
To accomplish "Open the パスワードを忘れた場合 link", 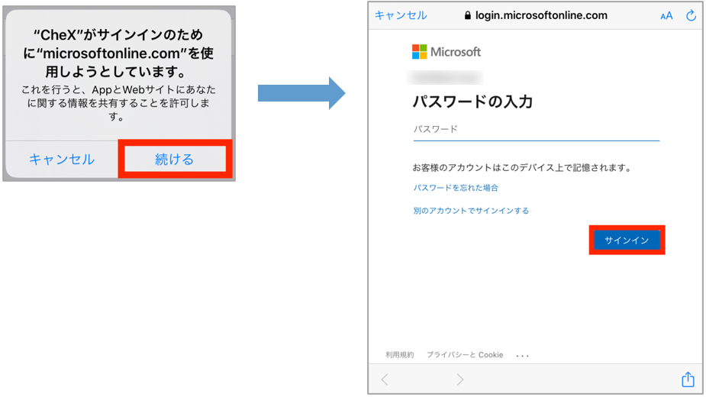I will point(456,187).
